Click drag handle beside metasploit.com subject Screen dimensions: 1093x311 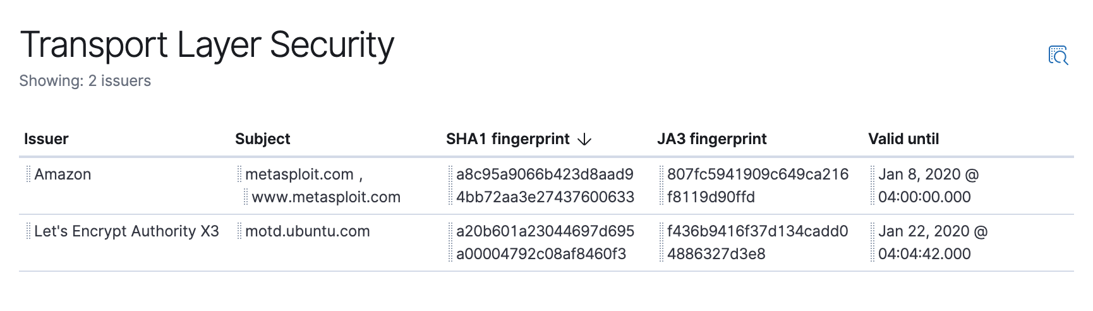click(239, 174)
